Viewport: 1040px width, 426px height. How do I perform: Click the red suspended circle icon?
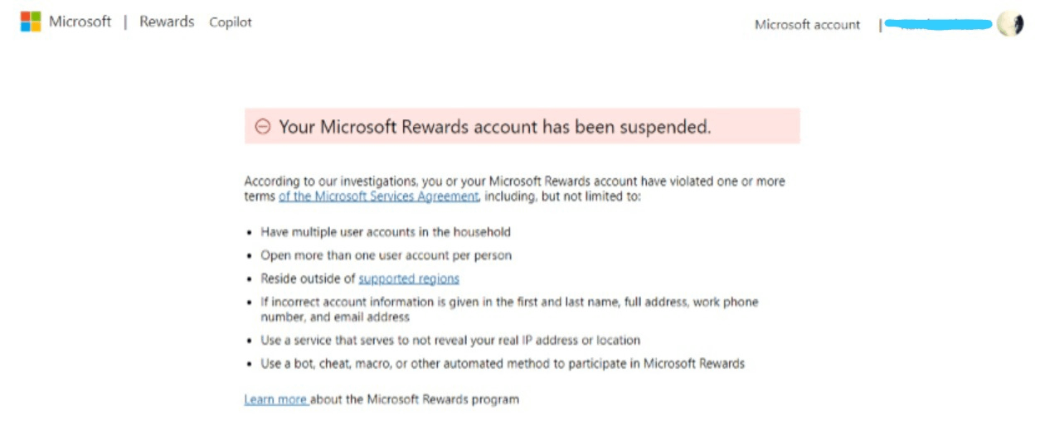[x=263, y=127]
